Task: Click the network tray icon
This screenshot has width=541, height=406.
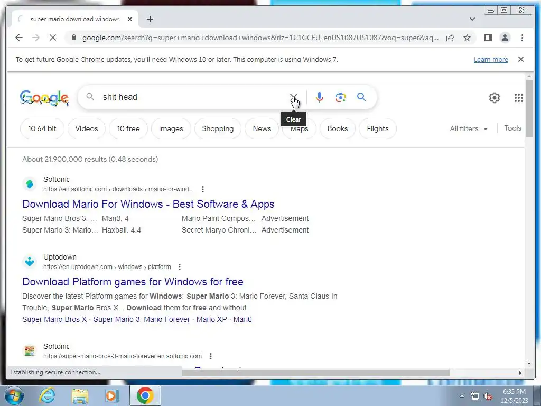Action: (475, 396)
